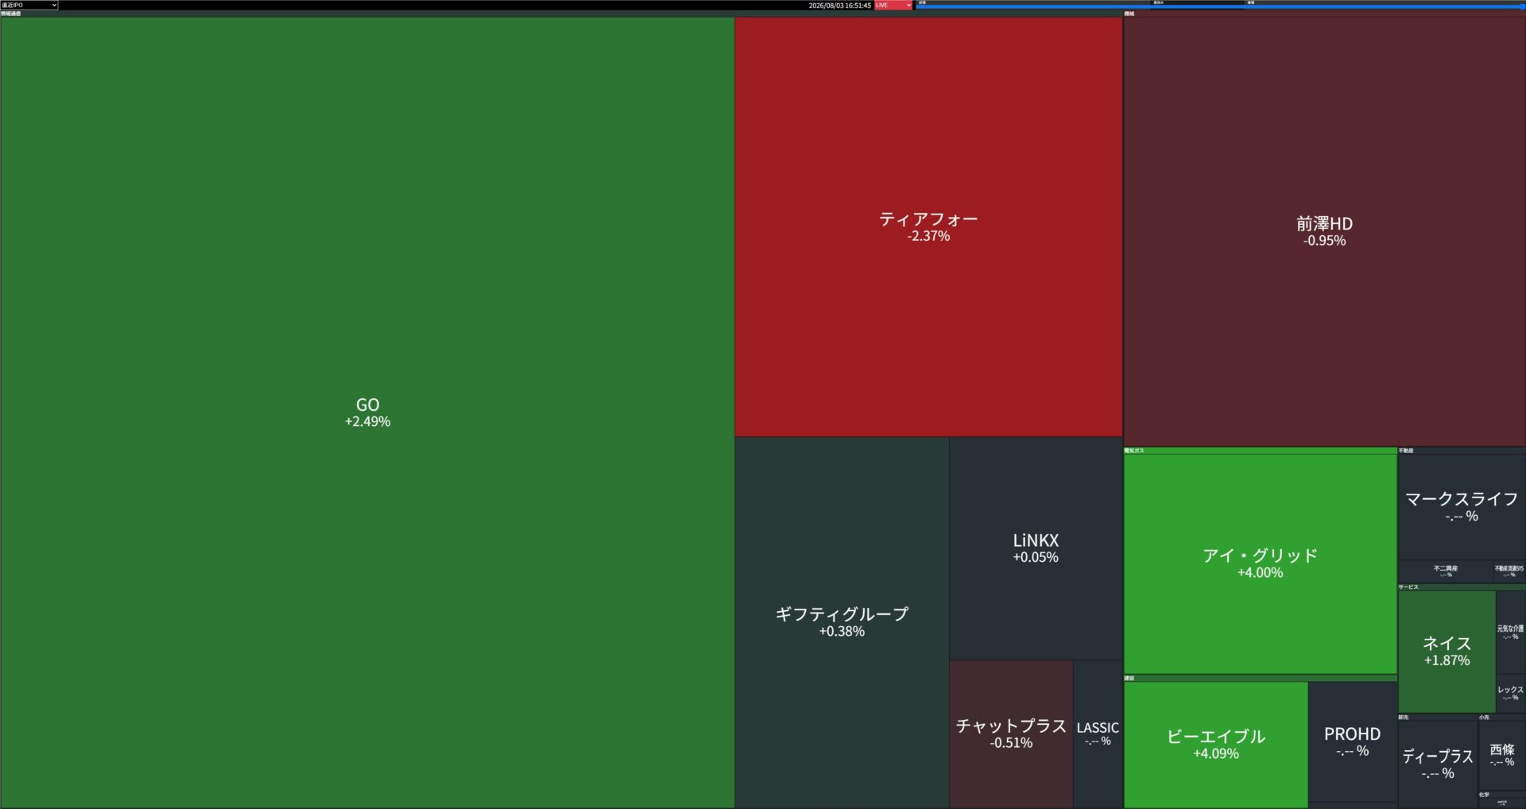The width and height of the screenshot is (1526, 809).
Task: Open the 西條 tile
Action: 1501,755
